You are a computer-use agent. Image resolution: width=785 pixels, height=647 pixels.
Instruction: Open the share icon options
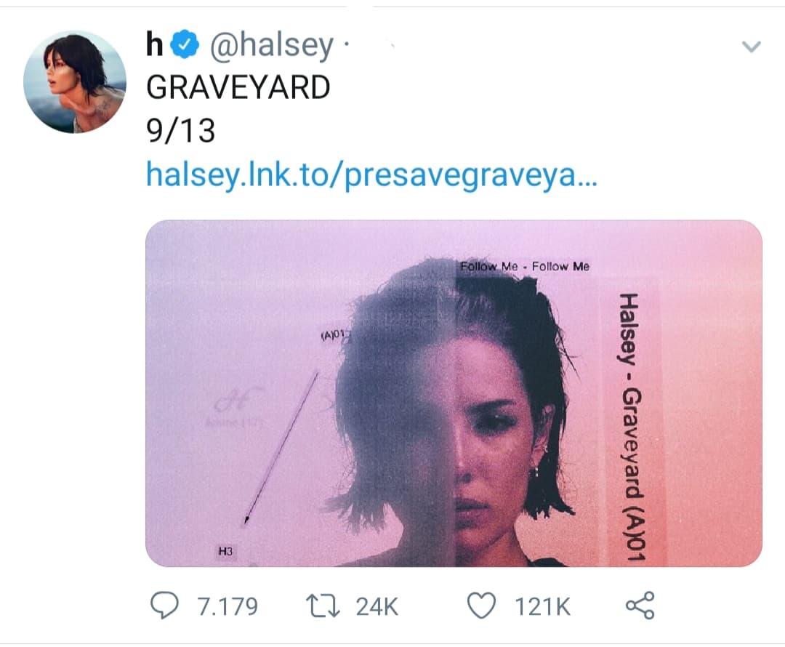click(640, 606)
